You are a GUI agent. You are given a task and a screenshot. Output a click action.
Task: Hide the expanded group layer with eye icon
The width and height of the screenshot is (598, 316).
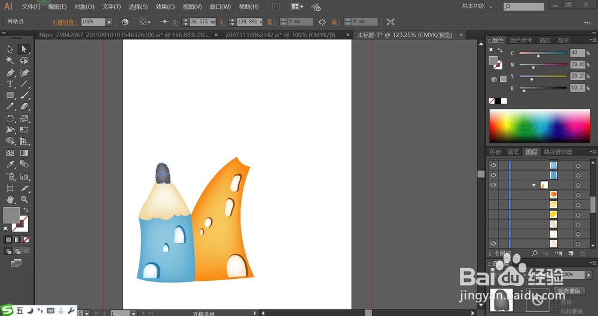point(493,185)
